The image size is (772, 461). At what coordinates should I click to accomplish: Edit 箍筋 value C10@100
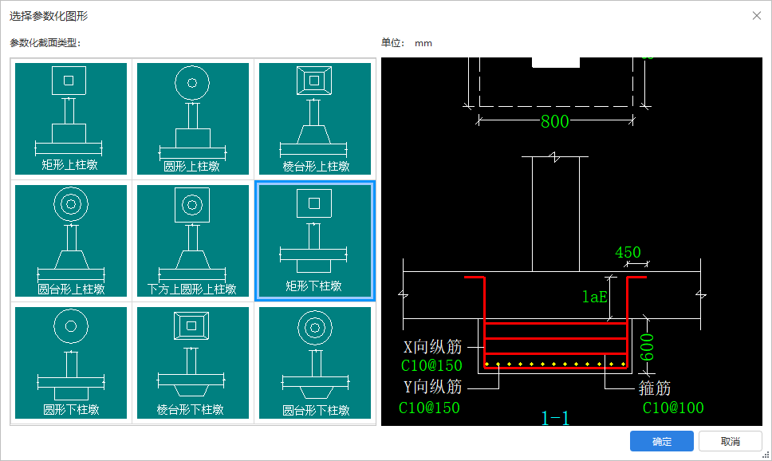673,408
